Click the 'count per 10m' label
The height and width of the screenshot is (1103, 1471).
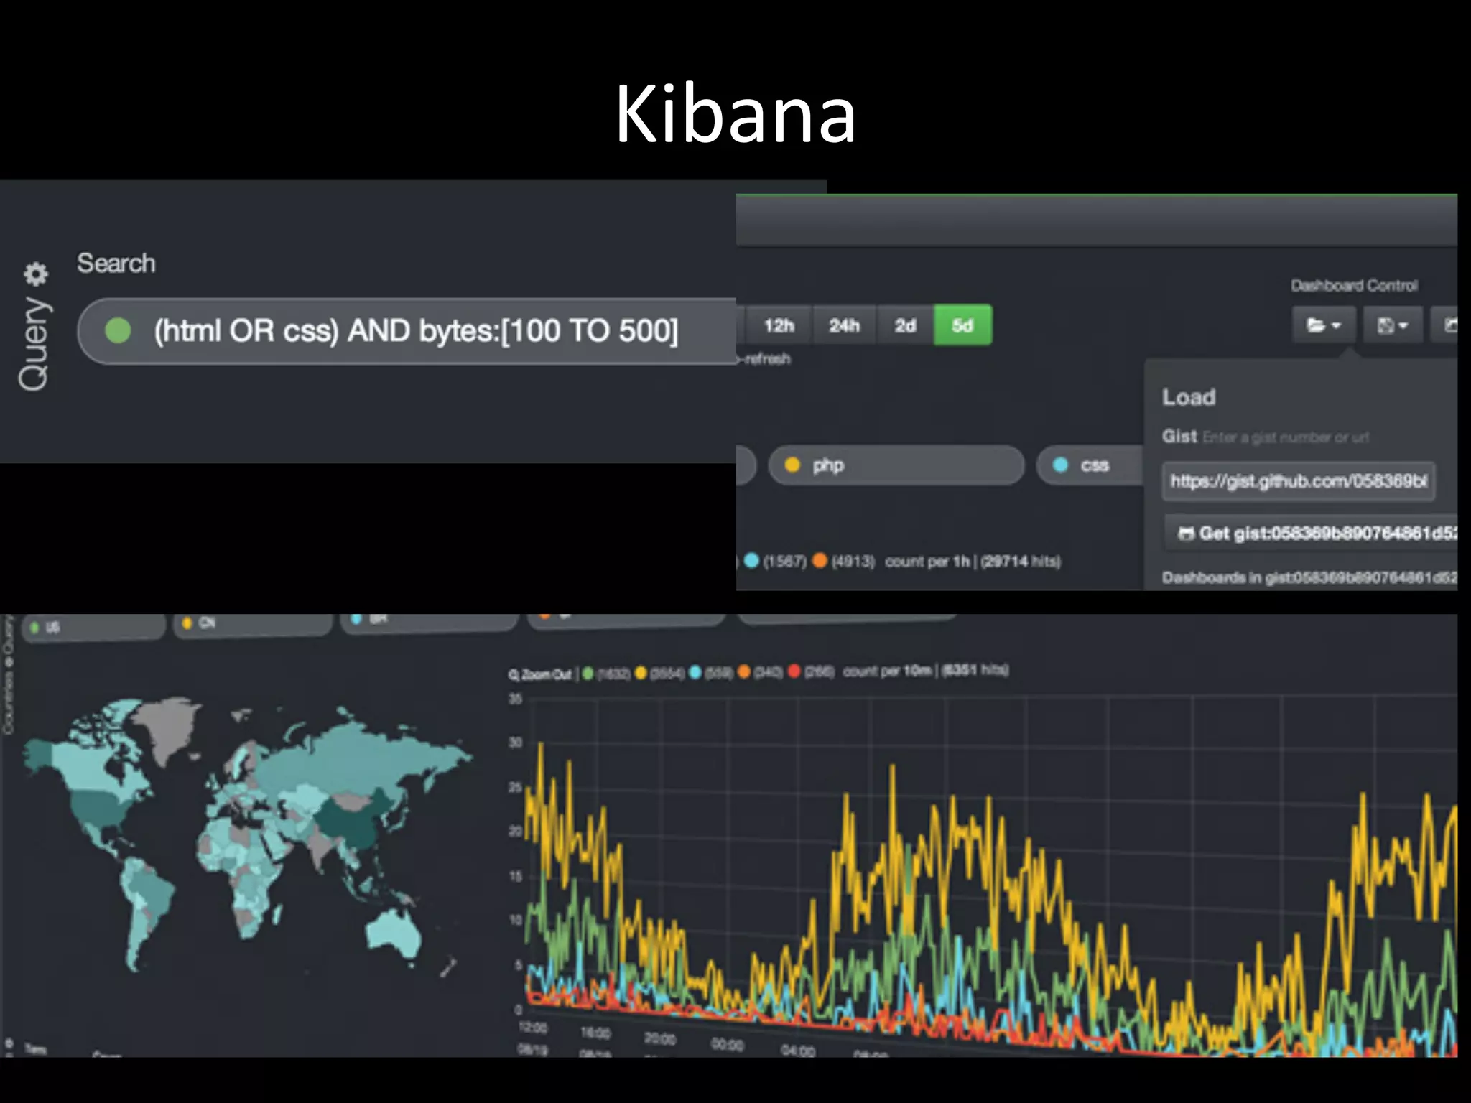[888, 671]
